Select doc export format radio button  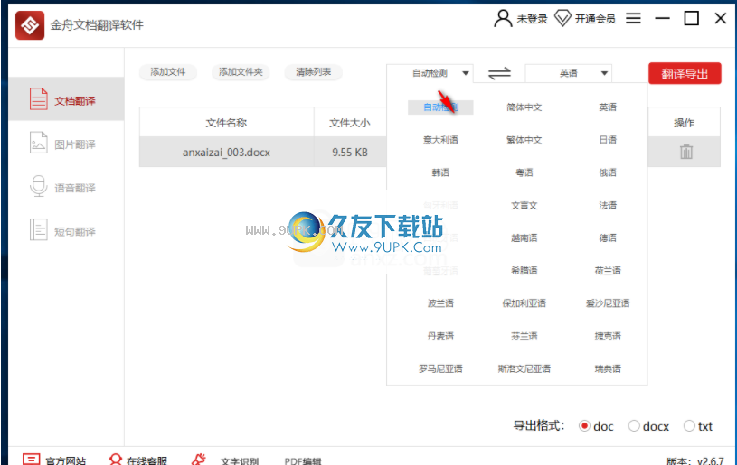[x=584, y=425]
